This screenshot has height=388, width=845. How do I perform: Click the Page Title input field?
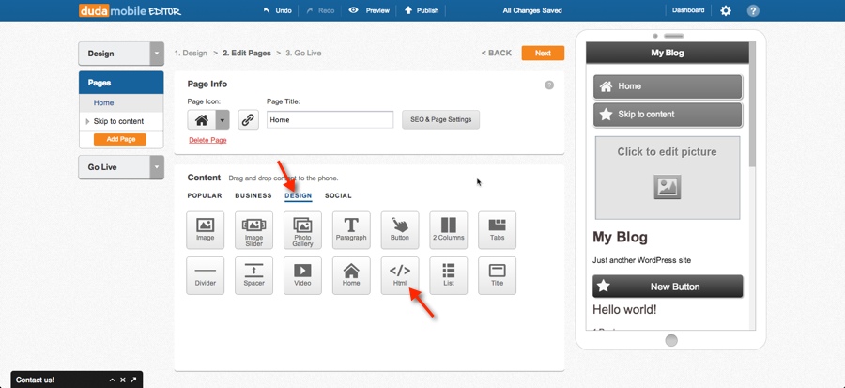(330, 119)
